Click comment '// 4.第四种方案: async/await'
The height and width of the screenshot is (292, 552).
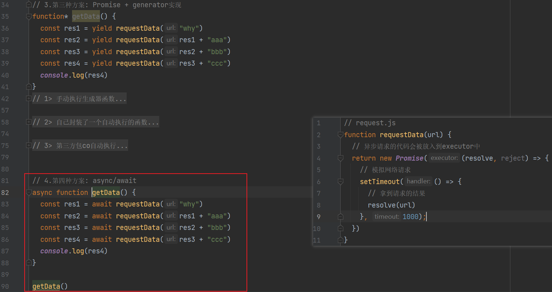tap(84, 180)
